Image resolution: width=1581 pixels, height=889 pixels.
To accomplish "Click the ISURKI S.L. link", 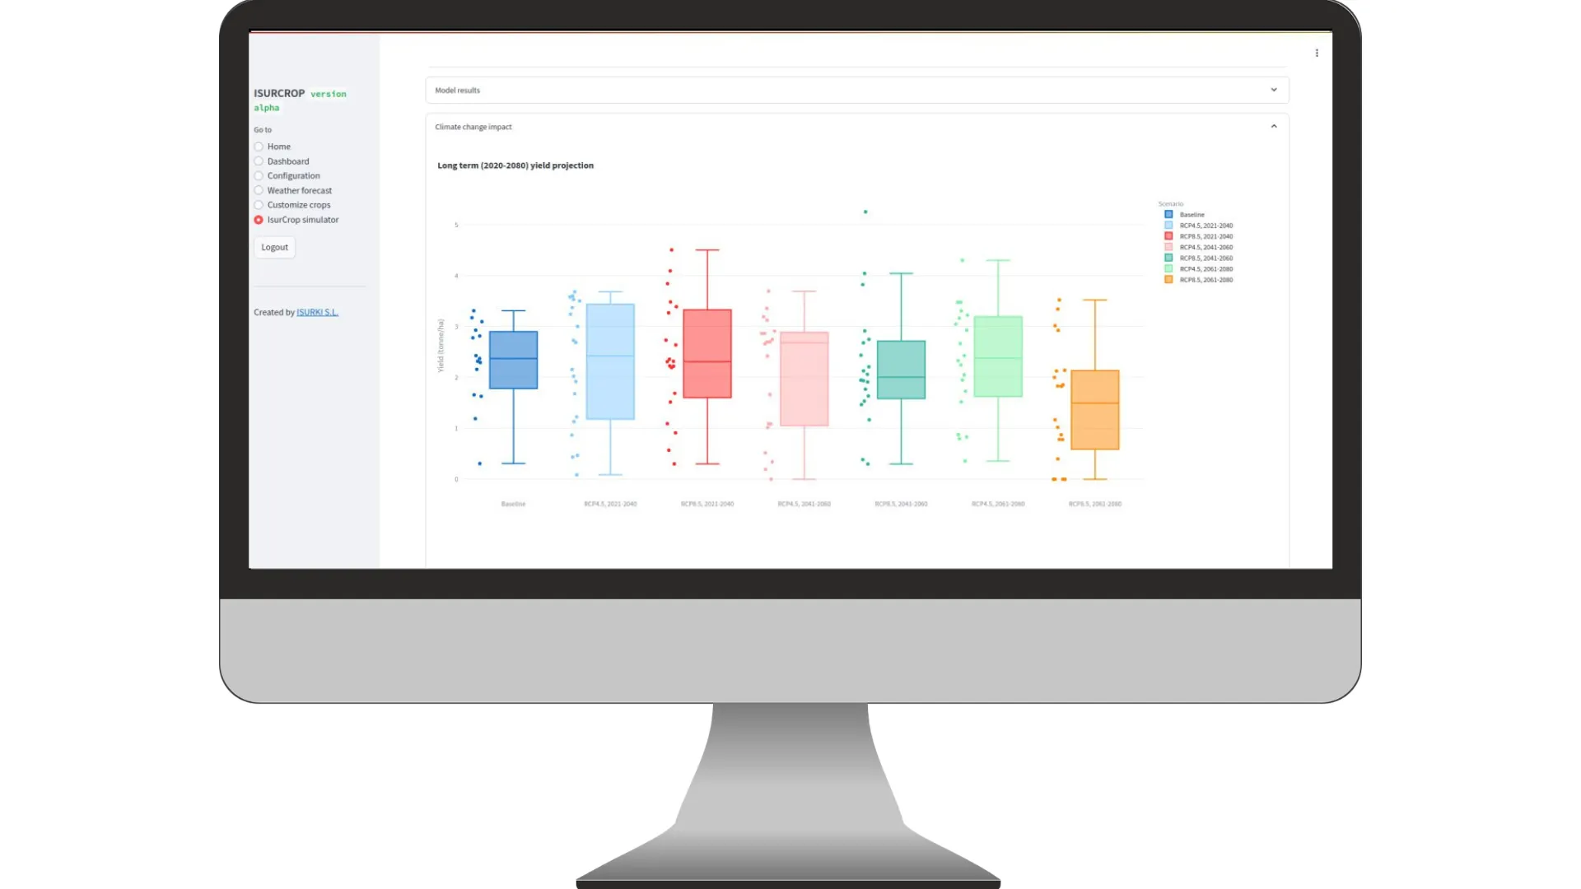I will click(x=317, y=311).
